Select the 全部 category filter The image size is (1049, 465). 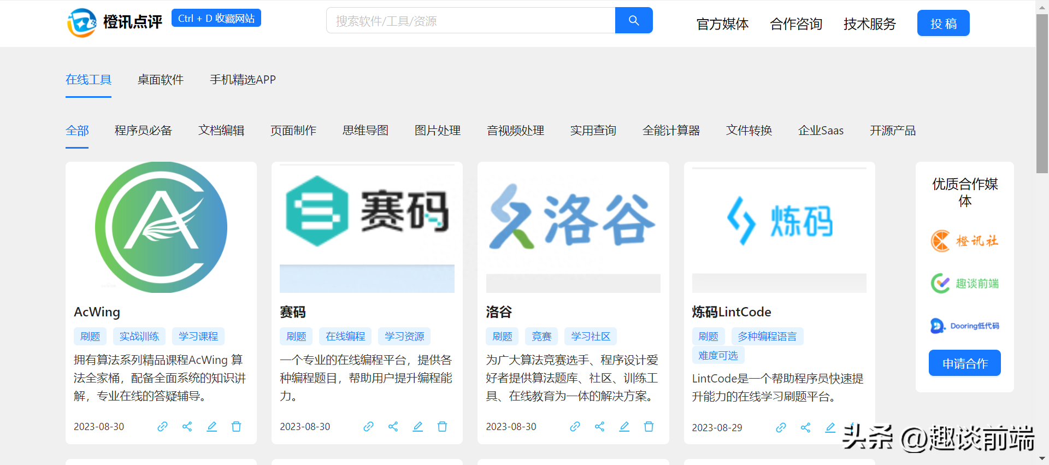[77, 131]
